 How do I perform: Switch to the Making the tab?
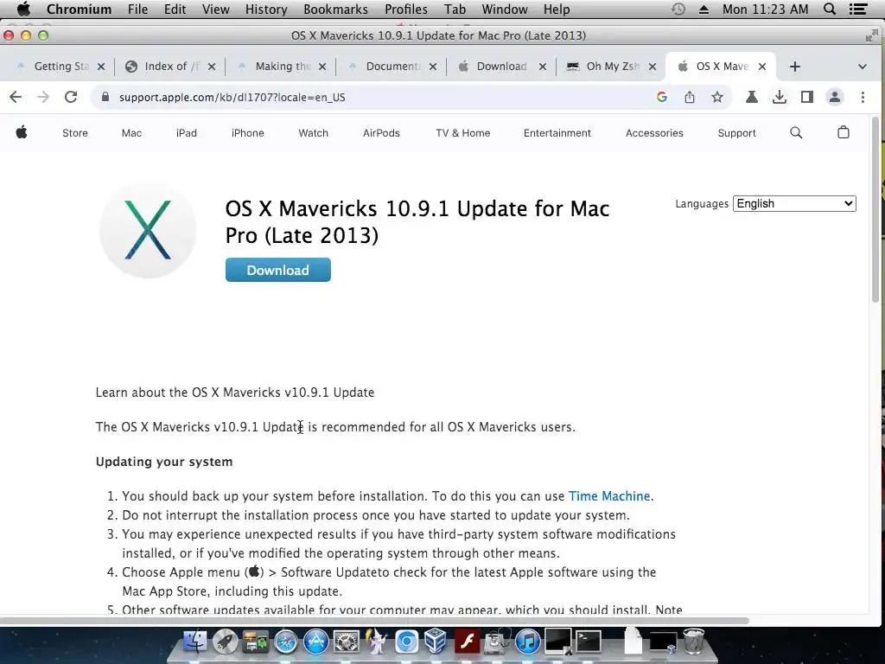click(x=281, y=67)
